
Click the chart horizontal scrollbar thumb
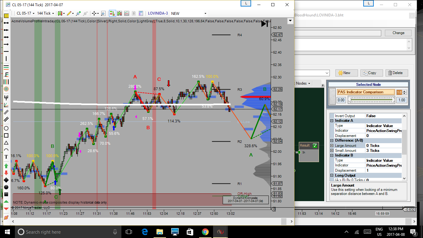pos(283,221)
